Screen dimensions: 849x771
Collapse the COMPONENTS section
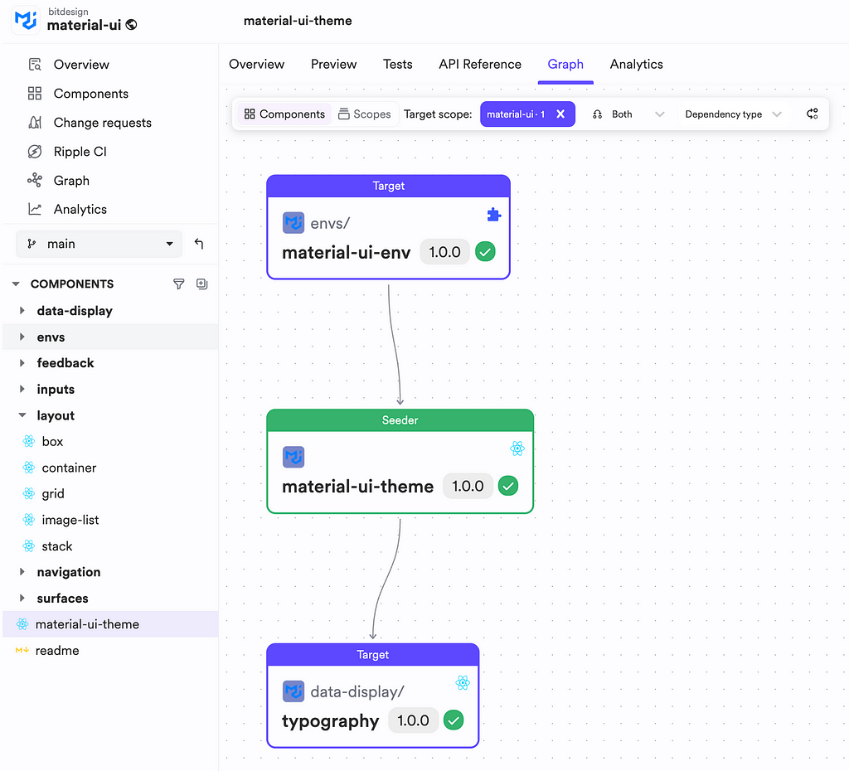pos(16,284)
